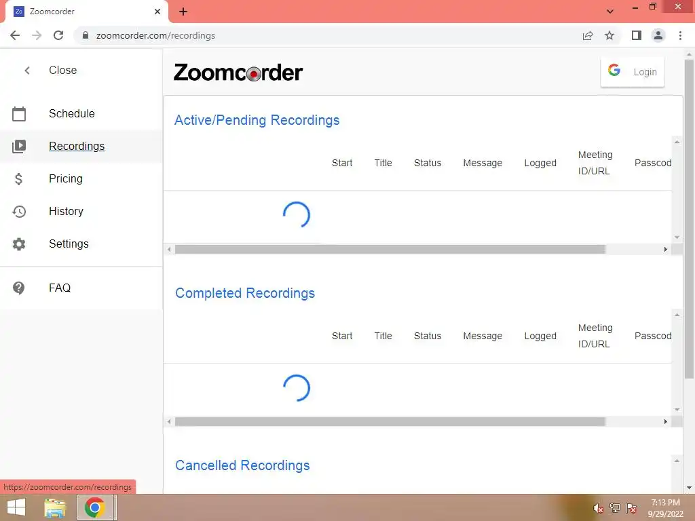Click Message column header in Completed table

pyautogui.click(x=483, y=336)
